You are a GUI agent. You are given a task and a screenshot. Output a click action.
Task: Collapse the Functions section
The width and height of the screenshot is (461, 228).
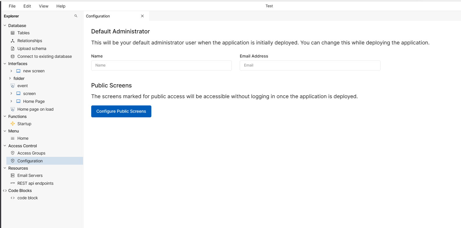click(x=5, y=116)
